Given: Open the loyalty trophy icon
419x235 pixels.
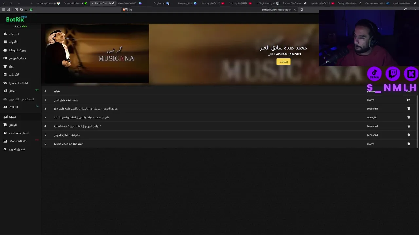Looking at the screenshot, I should 5,66.
